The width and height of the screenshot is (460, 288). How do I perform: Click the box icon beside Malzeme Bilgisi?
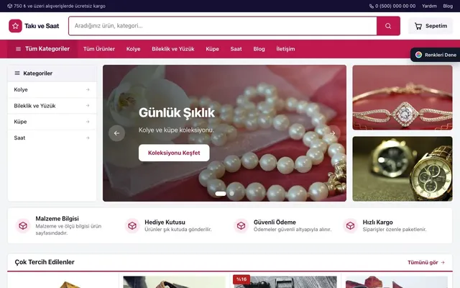coord(23,225)
